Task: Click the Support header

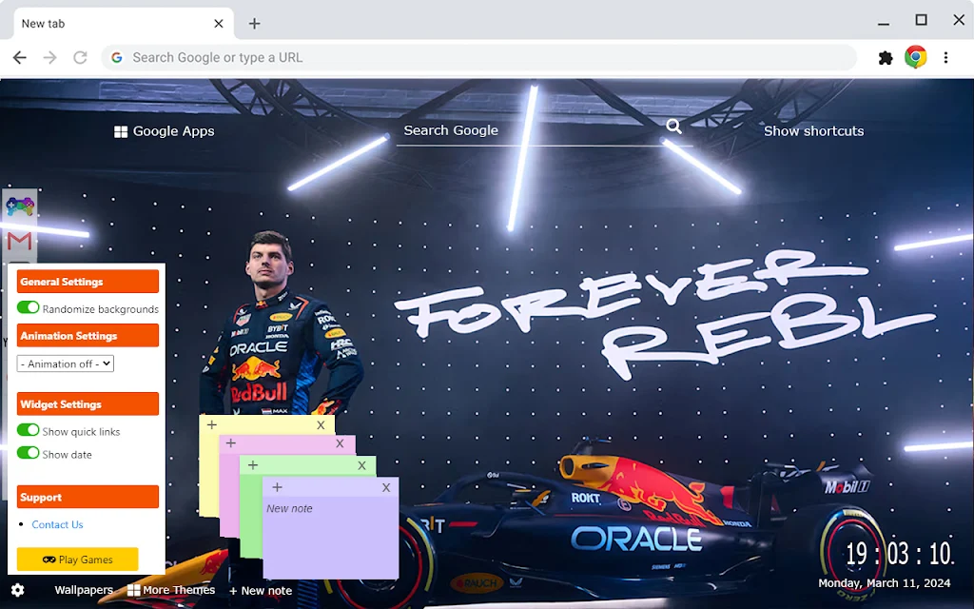Action: click(x=88, y=497)
